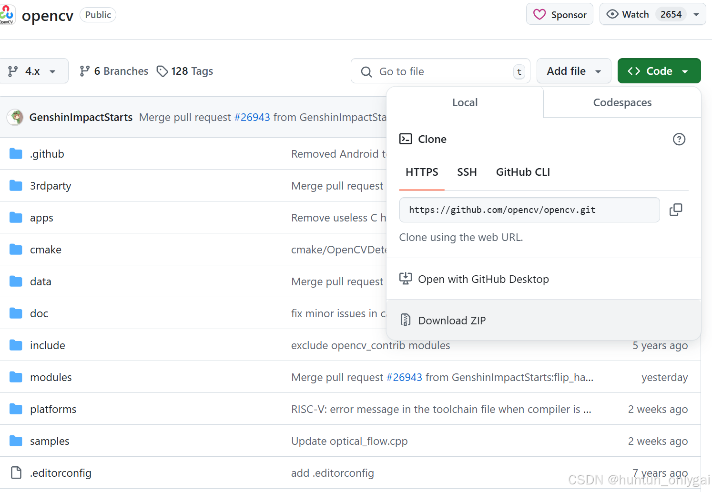The height and width of the screenshot is (492, 712).
Task: Open the samples folder name
Action: 50,441
